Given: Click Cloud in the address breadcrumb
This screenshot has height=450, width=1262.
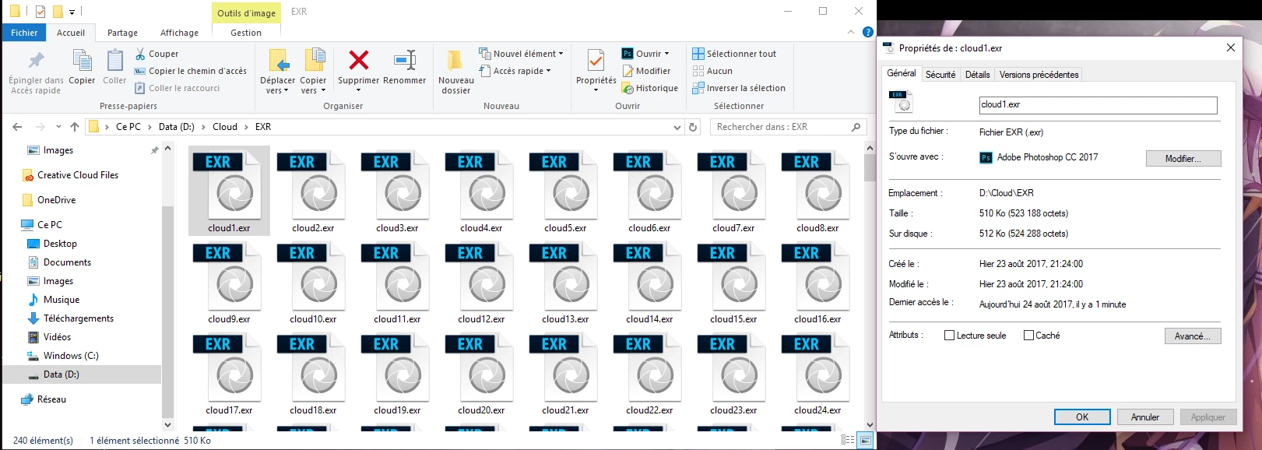Looking at the screenshot, I should [x=225, y=127].
